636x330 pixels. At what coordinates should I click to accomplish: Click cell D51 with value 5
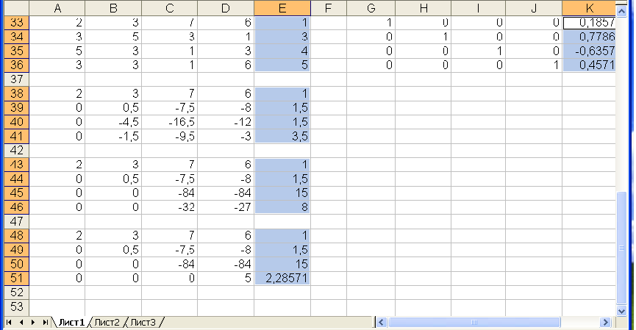(226, 278)
